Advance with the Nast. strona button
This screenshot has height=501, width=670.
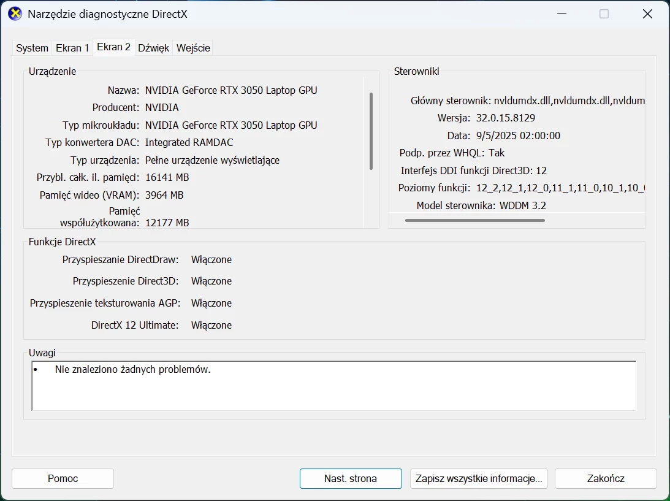pyautogui.click(x=350, y=478)
